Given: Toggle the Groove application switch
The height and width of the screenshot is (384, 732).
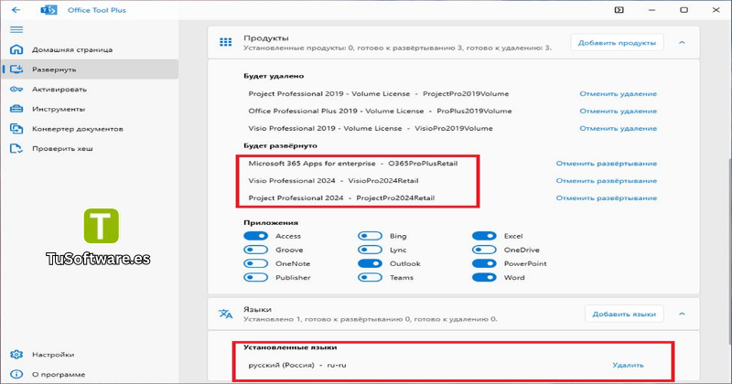Looking at the screenshot, I should point(256,250).
